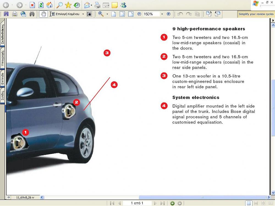Email the PDF with globe-envelope icon

pos(23,14)
